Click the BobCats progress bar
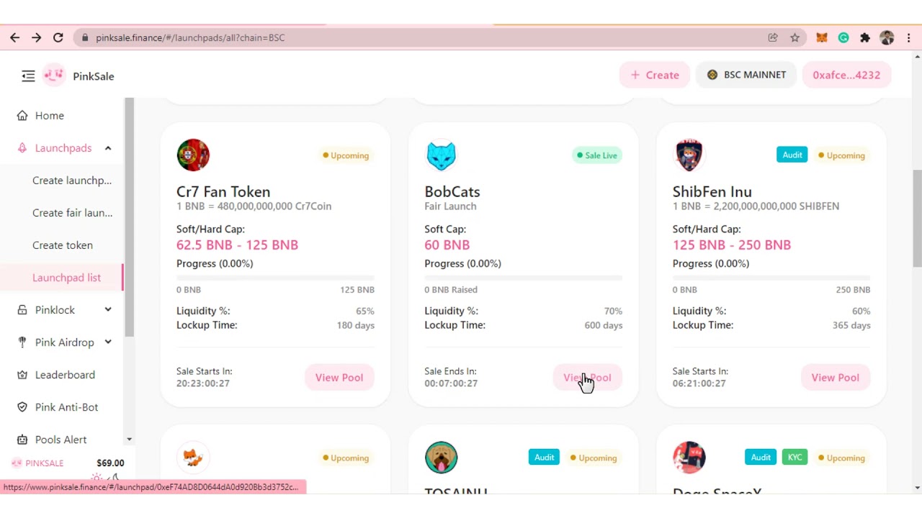The height and width of the screenshot is (518, 922). 523,277
